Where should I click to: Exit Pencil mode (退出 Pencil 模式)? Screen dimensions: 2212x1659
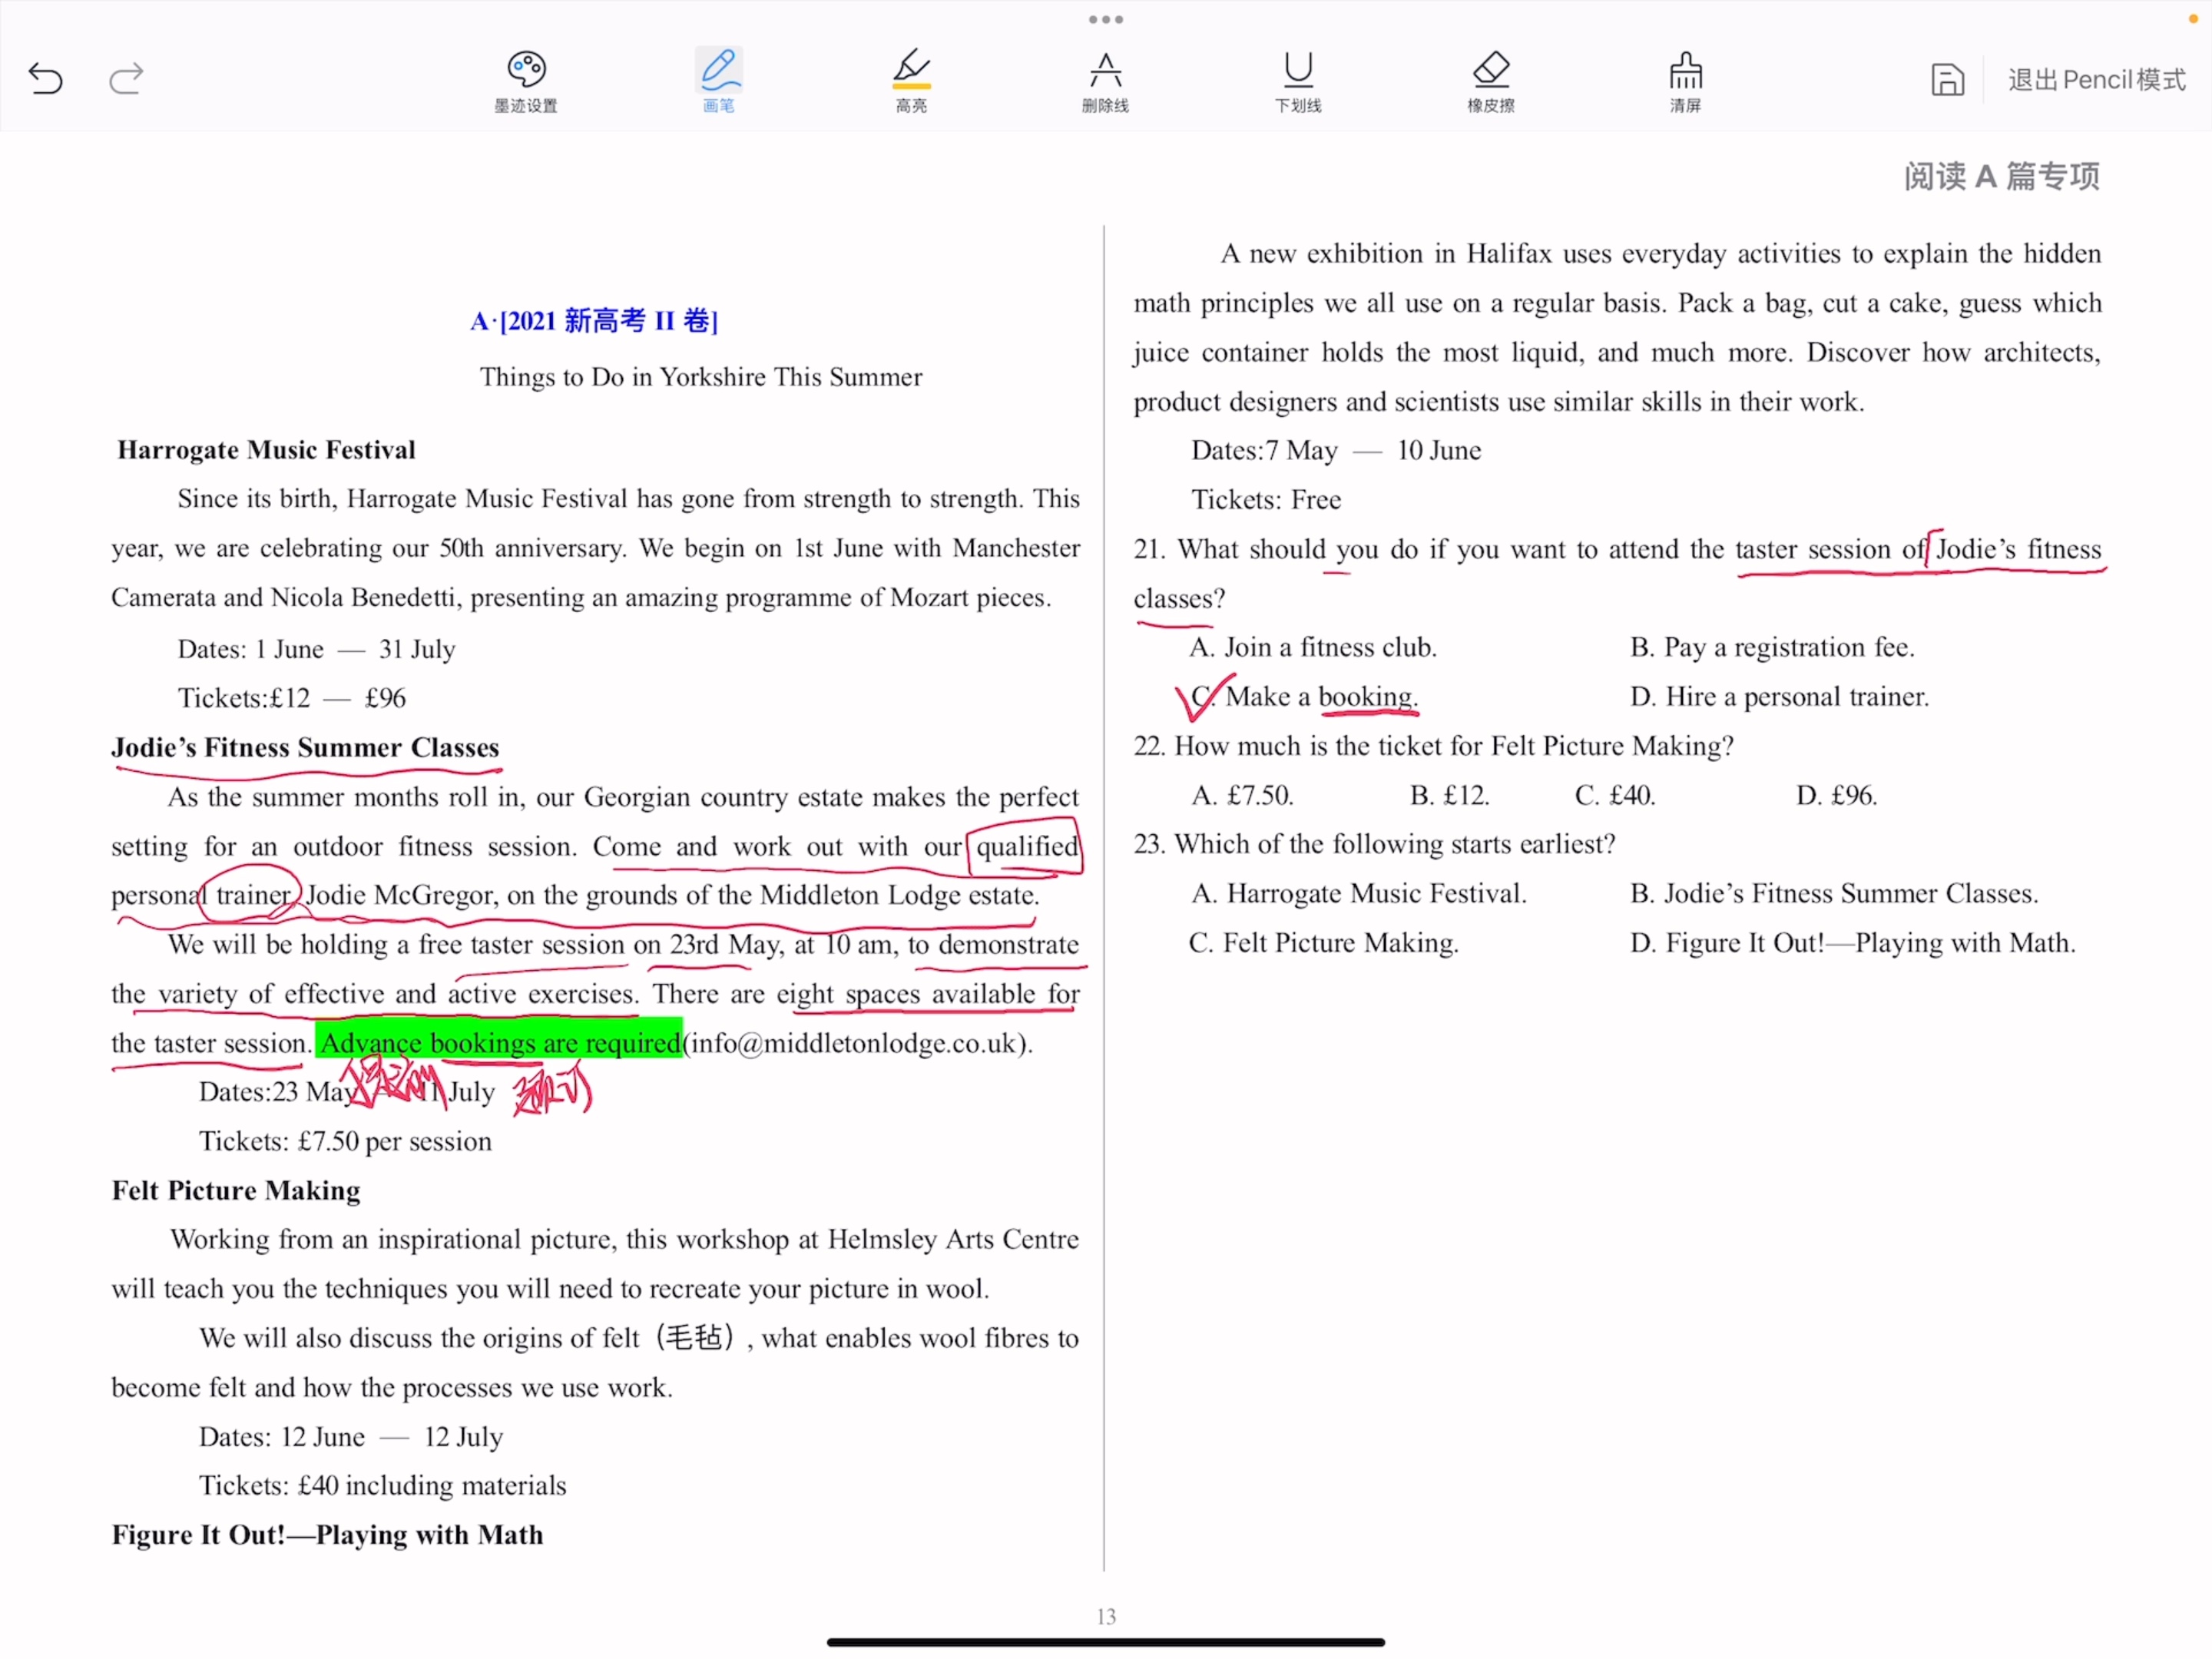[2096, 80]
